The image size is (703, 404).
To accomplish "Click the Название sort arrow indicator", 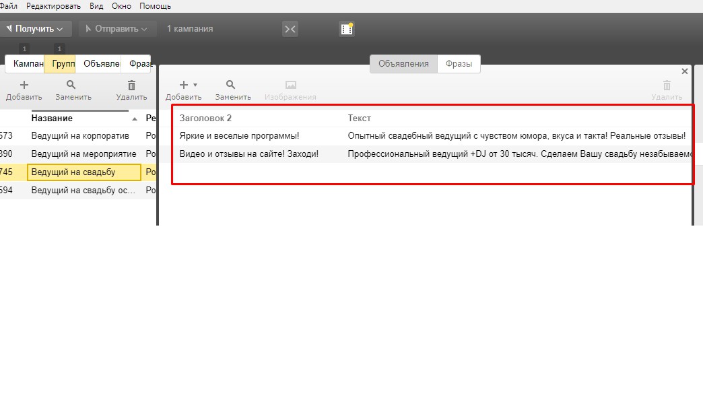I will [135, 119].
